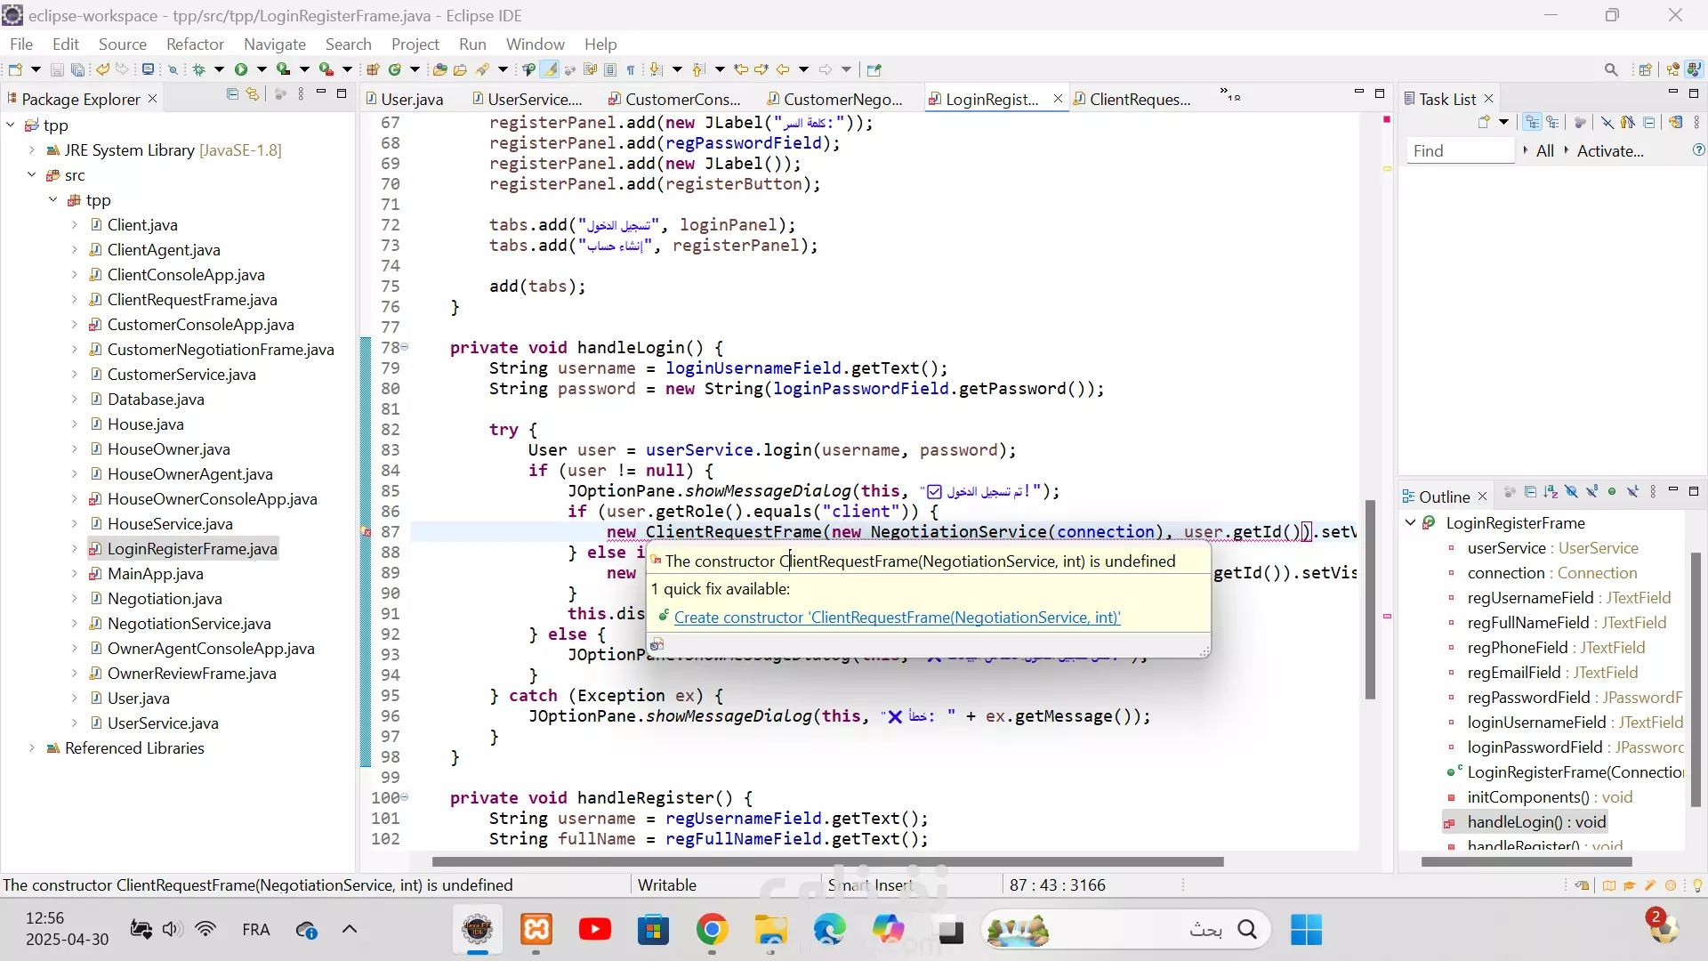Click the Back navigation arrow in toolbar

(783, 69)
